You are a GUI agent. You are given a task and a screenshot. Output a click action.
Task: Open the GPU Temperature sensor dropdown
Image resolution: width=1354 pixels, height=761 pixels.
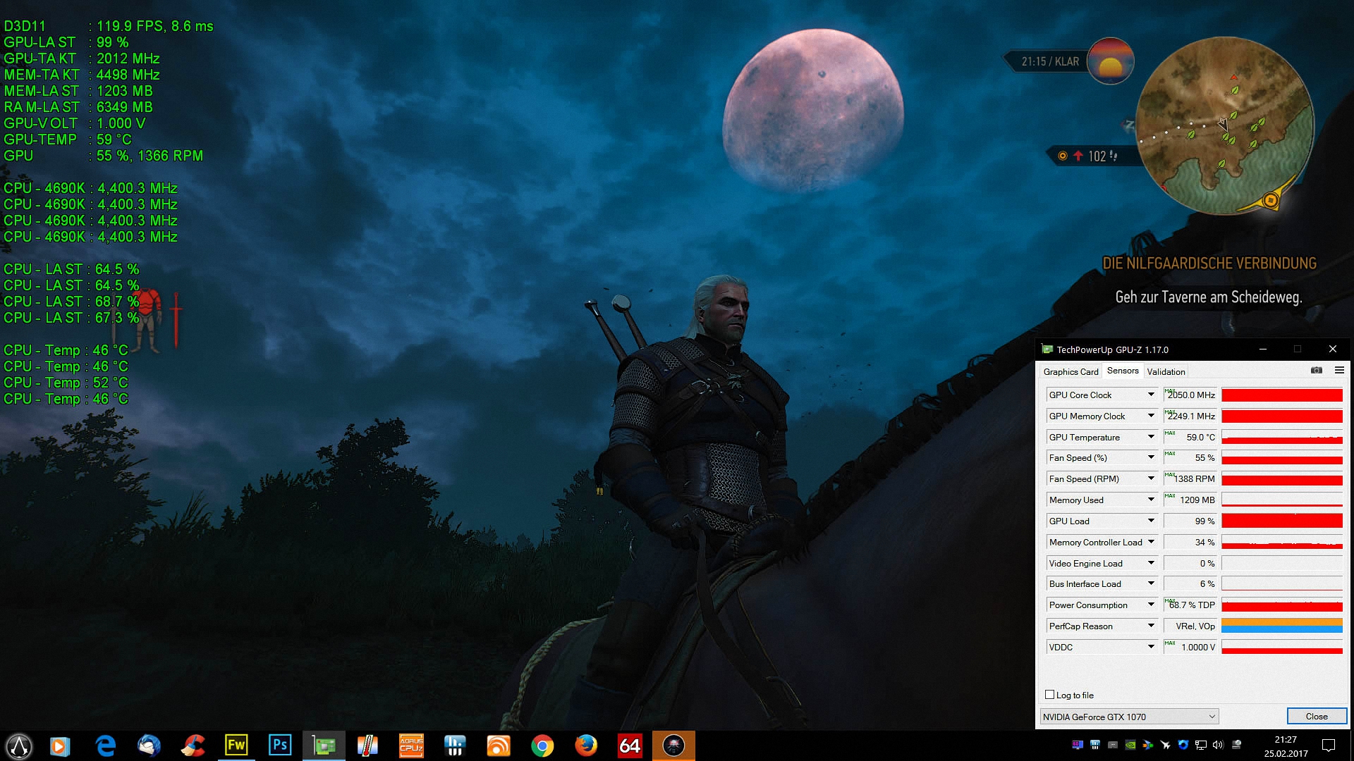pyautogui.click(x=1151, y=437)
